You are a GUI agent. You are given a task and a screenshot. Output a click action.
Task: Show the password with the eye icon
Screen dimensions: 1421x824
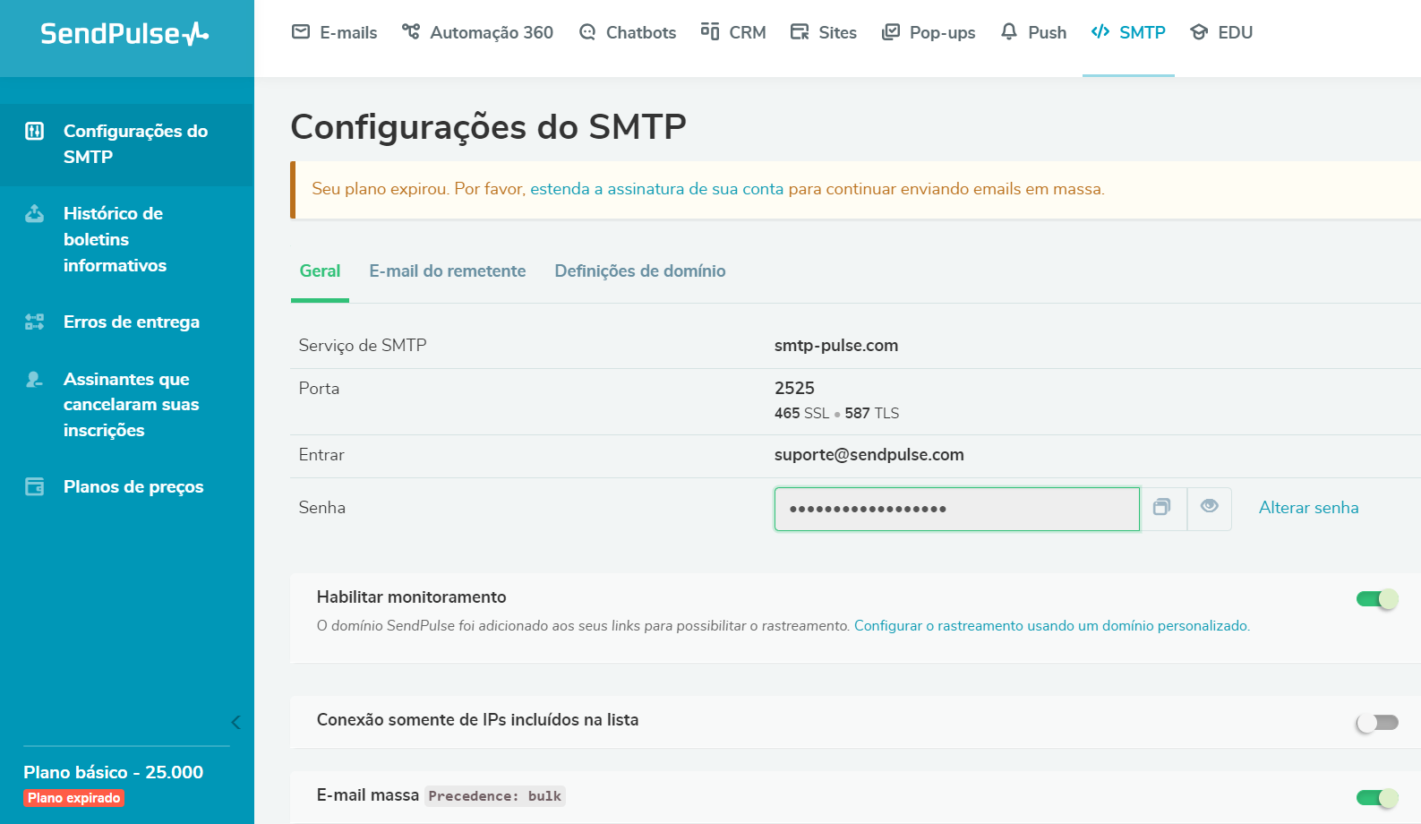[x=1210, y=508]
